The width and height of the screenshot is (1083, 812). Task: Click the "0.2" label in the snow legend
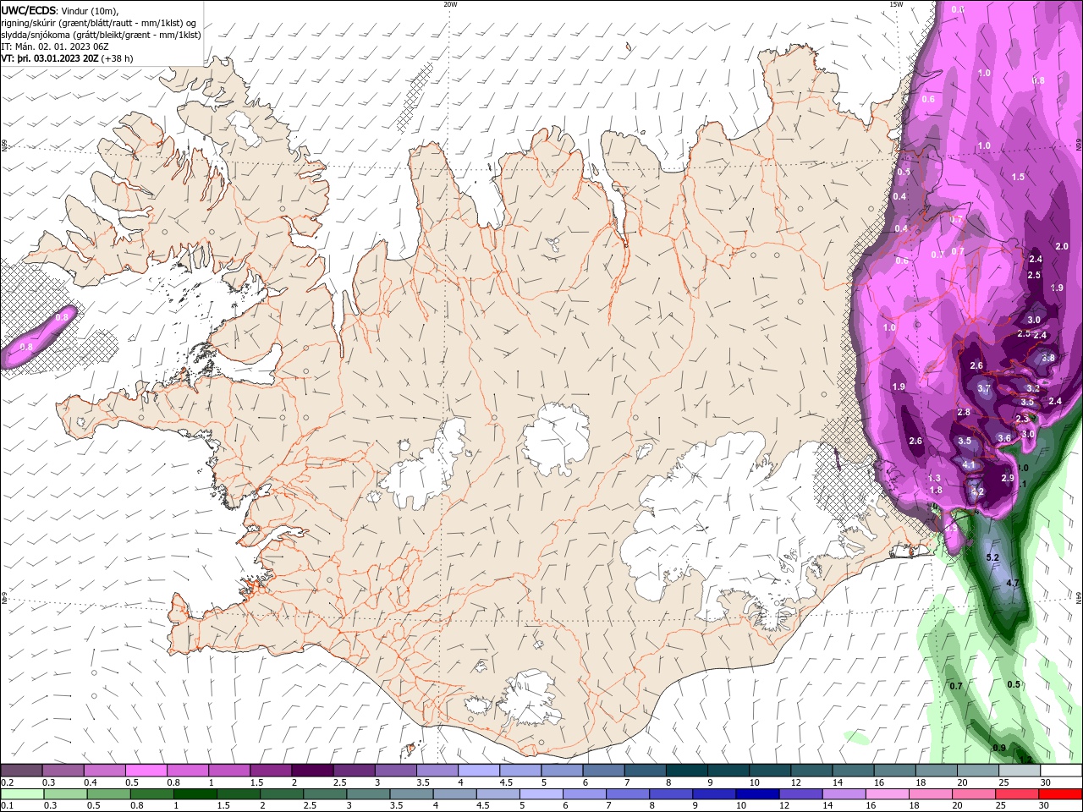coord(7,782)
